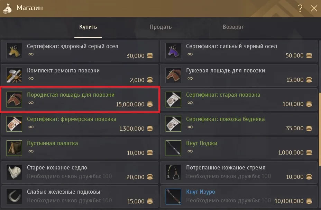
Task: Click the старая повозка certificate icon
Action: click(173, 99)
